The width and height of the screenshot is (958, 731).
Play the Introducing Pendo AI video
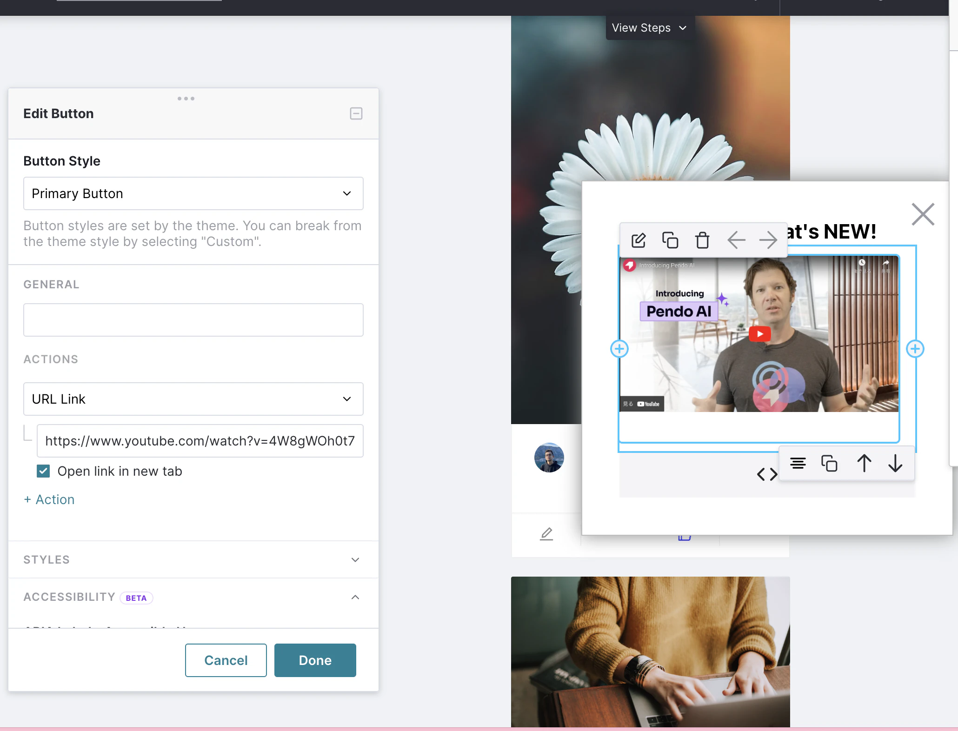pos(760,334)
